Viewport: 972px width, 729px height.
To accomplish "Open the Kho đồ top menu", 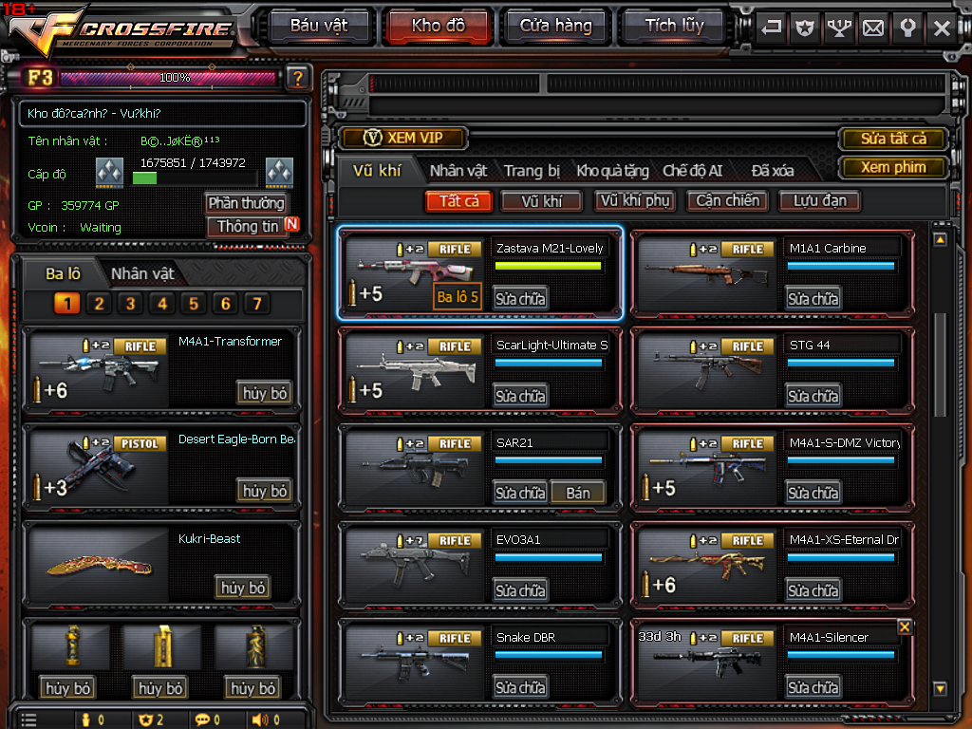I will (439, 26).
